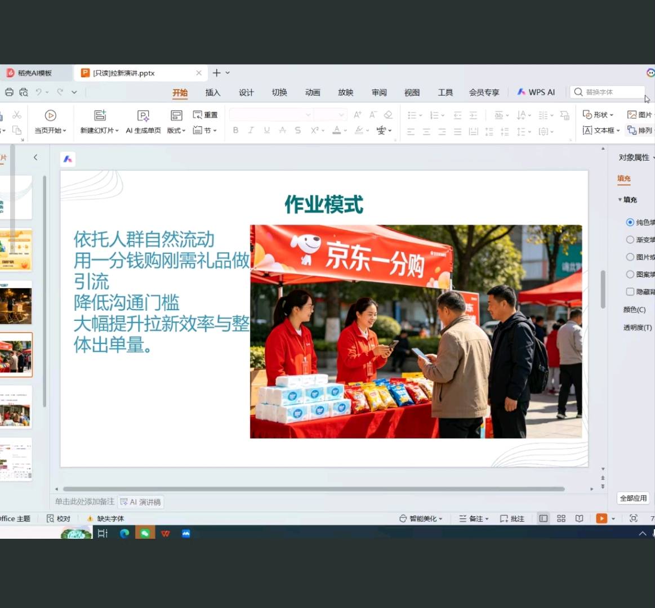655x608 pixels.
Task: Click 批注 comments button in status bar
Action: [512, 518]
